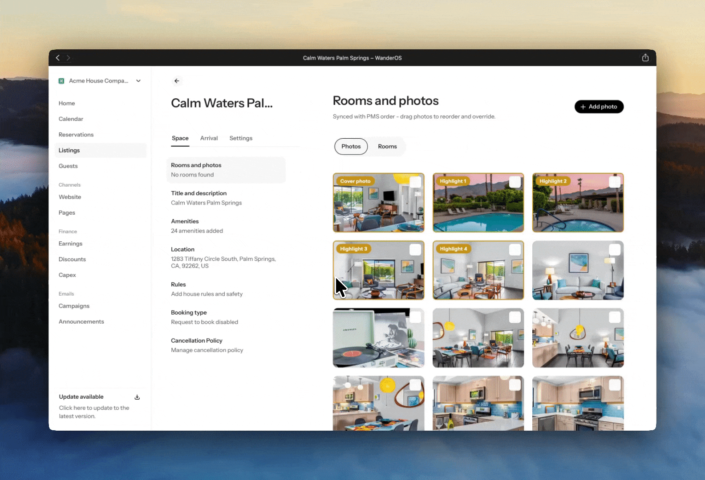Click the browser back chevron in title bar
This screenshot has height=480, width=705.
(57, 58)
